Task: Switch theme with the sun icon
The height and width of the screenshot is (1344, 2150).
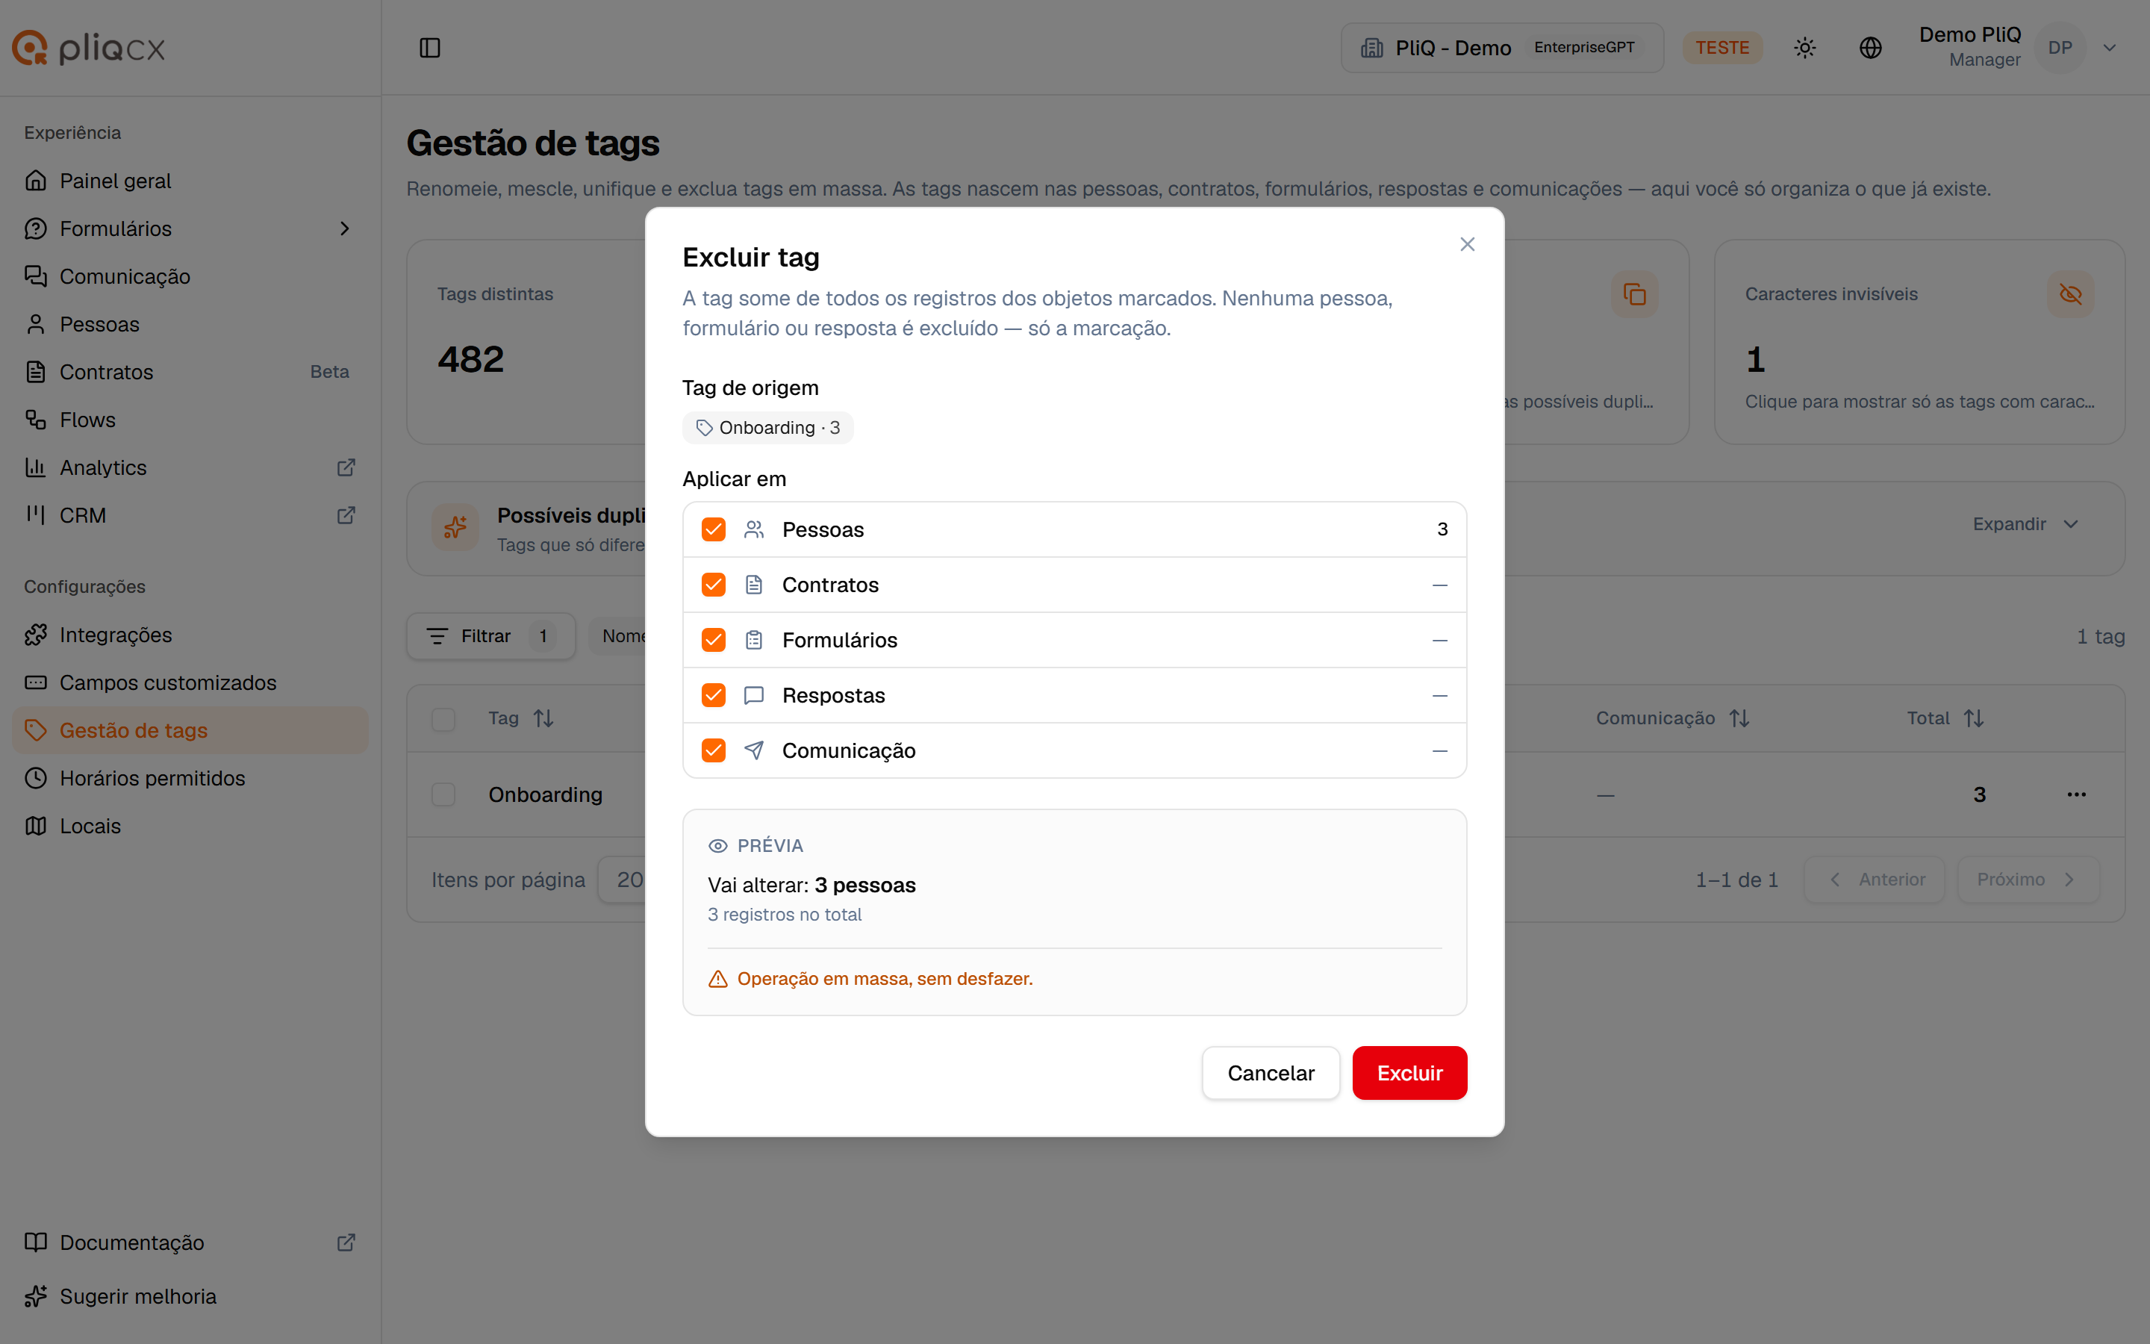Action: point(1804,48)
